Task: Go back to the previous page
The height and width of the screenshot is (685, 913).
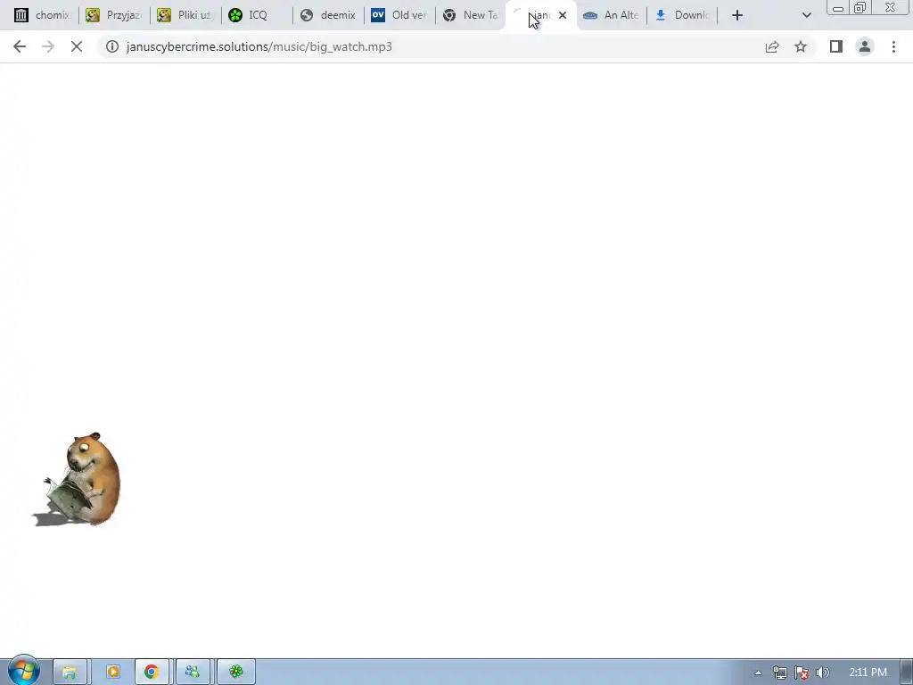Action: (20, 46)
